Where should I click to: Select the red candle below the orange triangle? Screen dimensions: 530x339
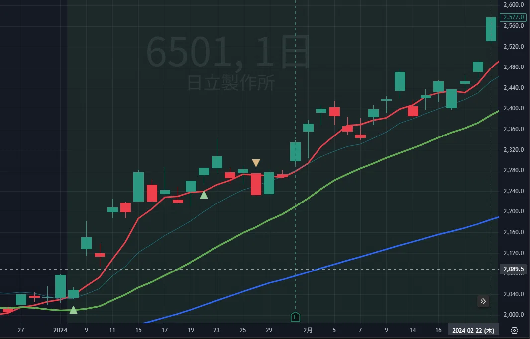click(x=256, y=184)
